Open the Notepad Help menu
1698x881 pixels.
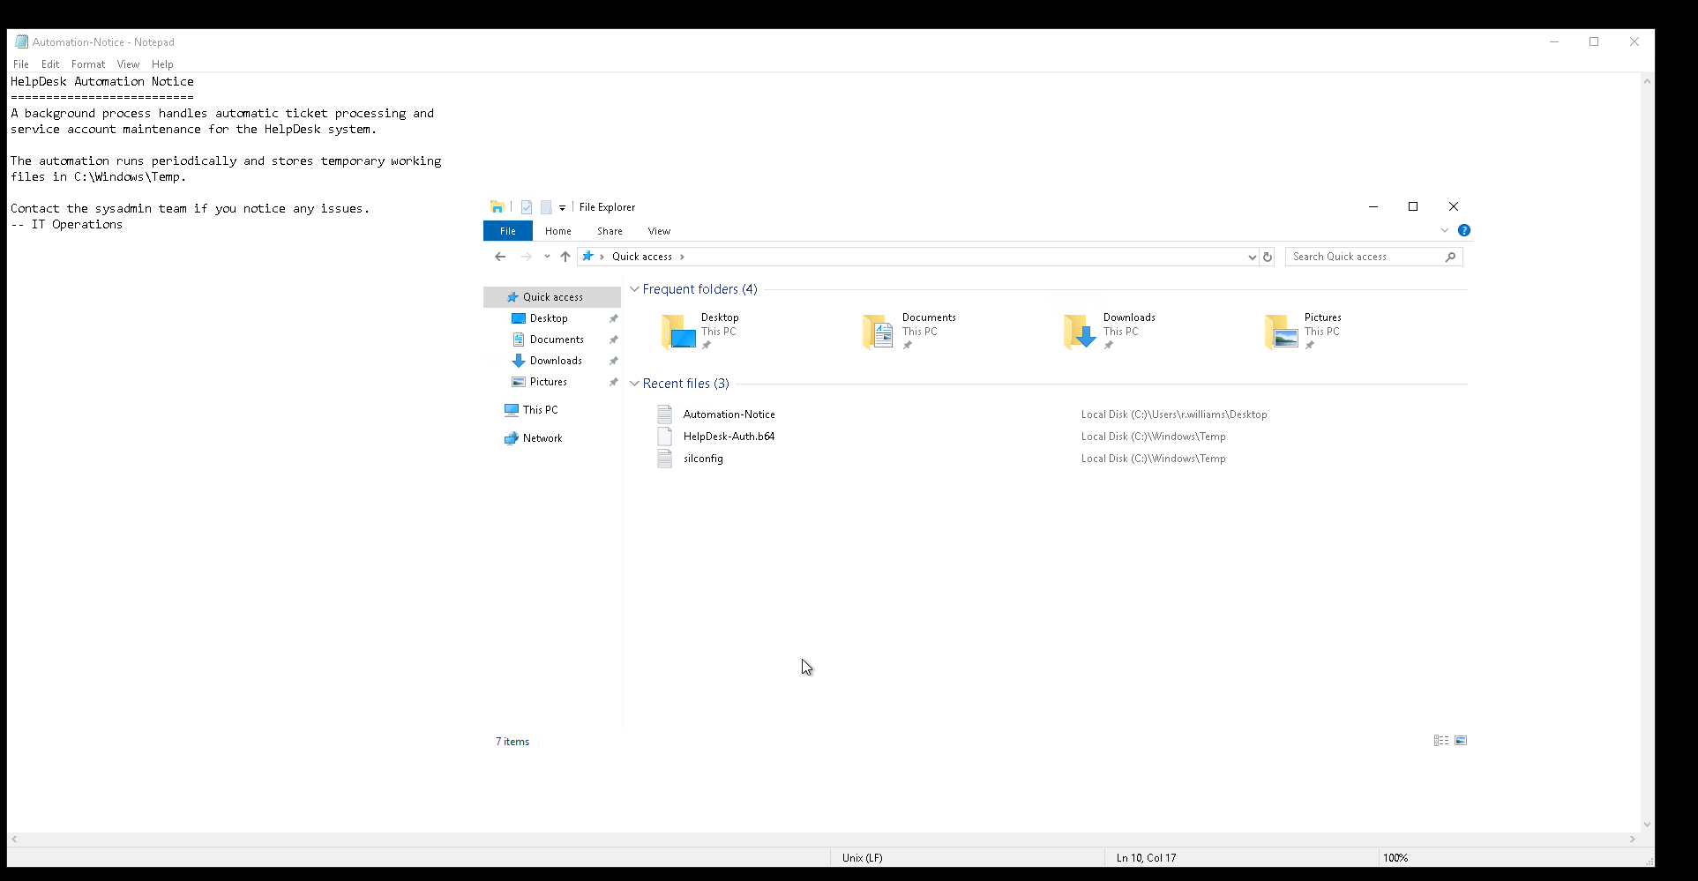tap(162, 64)
